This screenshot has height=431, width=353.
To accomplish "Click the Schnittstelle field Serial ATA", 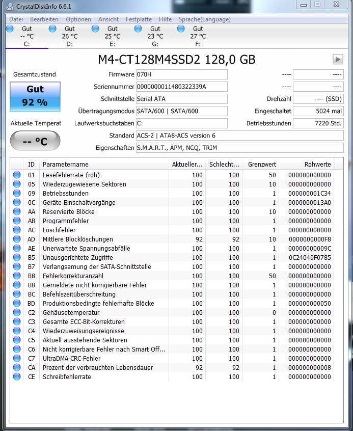I will [x=182, y=99].
